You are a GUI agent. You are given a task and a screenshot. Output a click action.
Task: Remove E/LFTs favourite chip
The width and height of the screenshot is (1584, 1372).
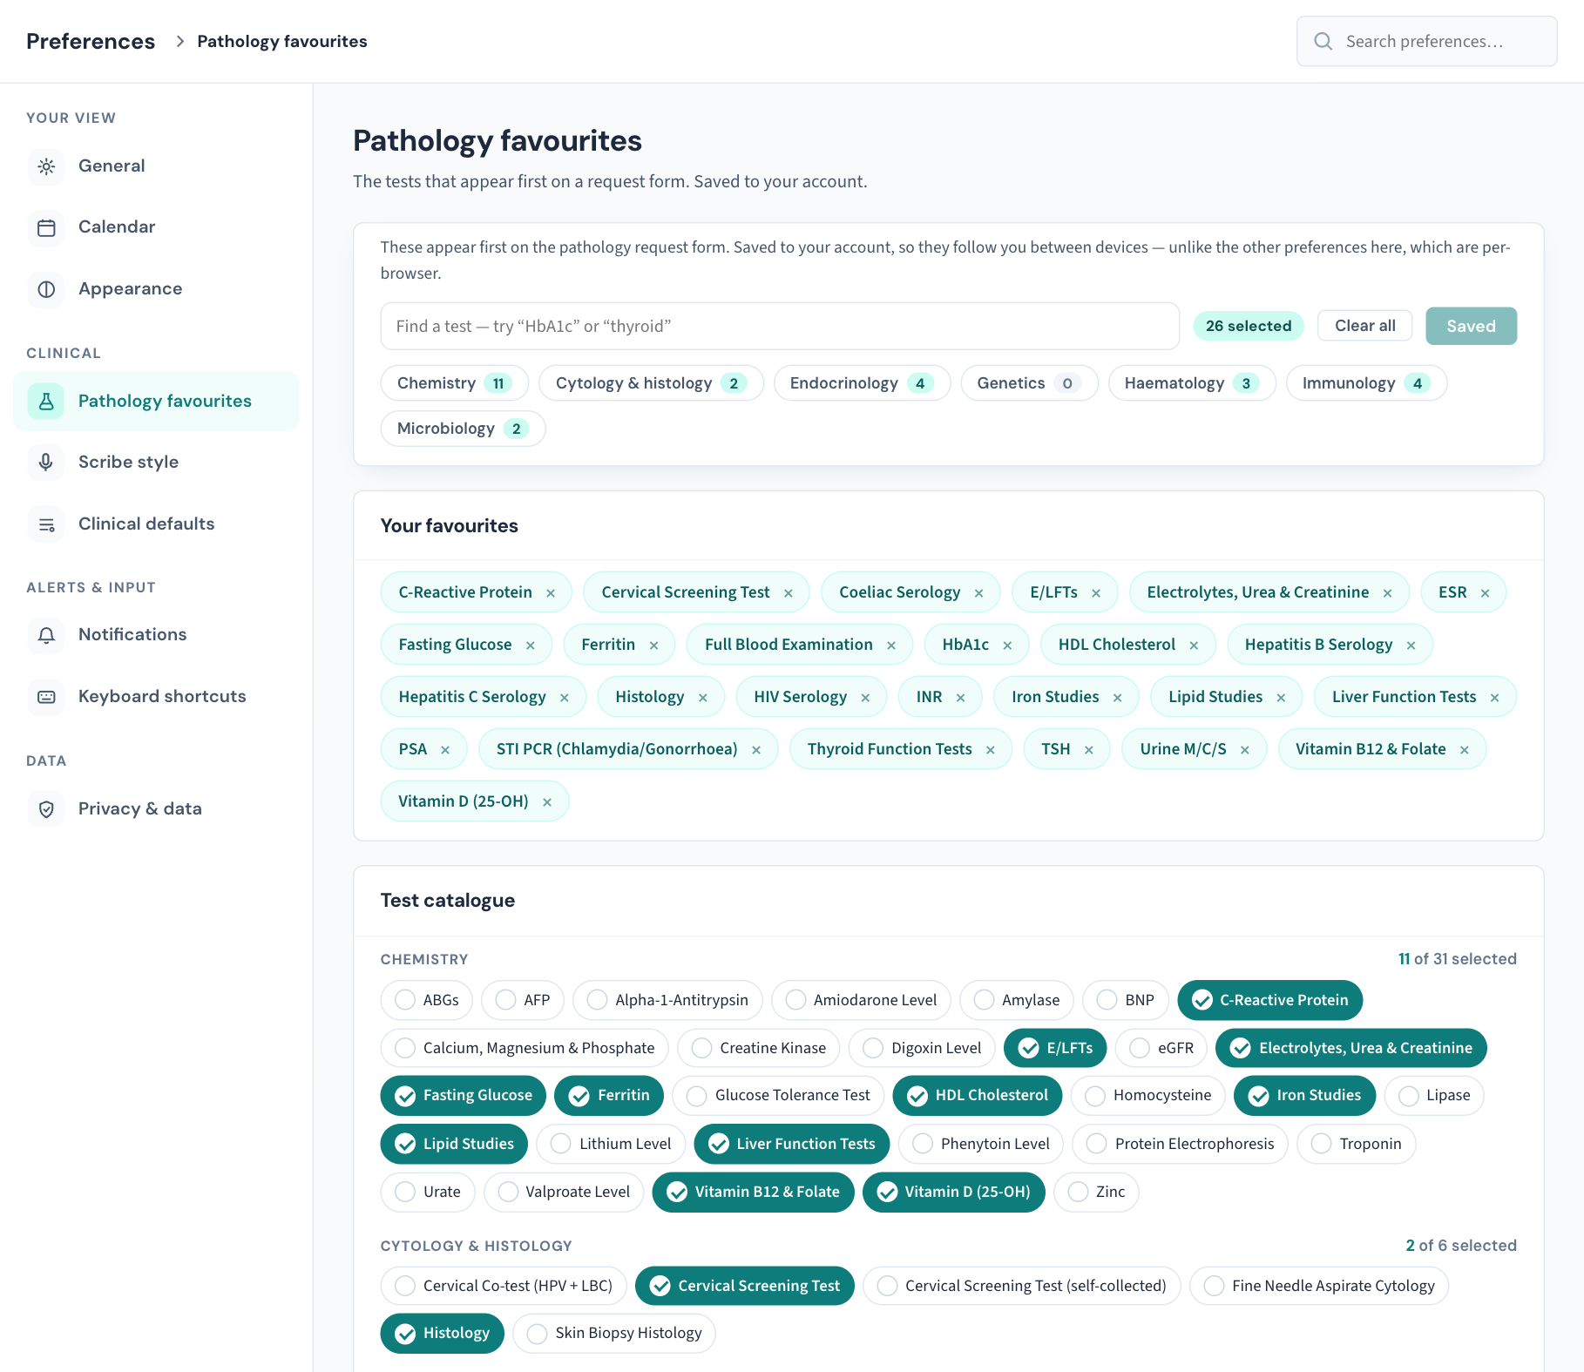point(1096,593)
